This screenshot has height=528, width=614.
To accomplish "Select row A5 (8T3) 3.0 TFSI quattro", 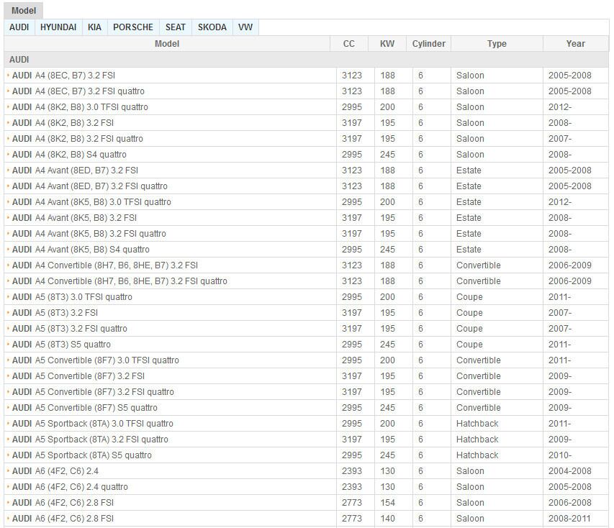I will pyautogui.click(x=306, y=297).
